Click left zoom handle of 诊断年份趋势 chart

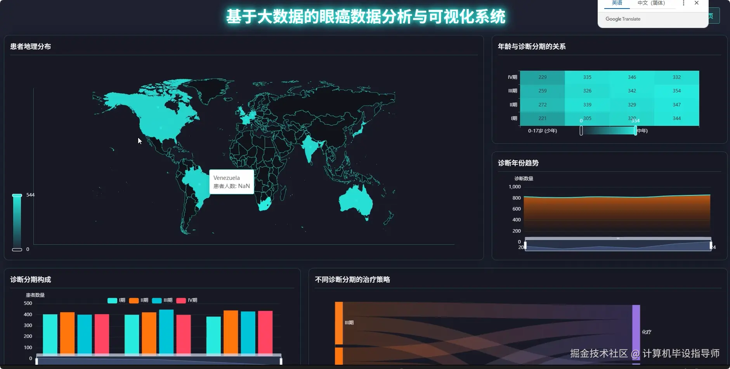click(525, 245)
